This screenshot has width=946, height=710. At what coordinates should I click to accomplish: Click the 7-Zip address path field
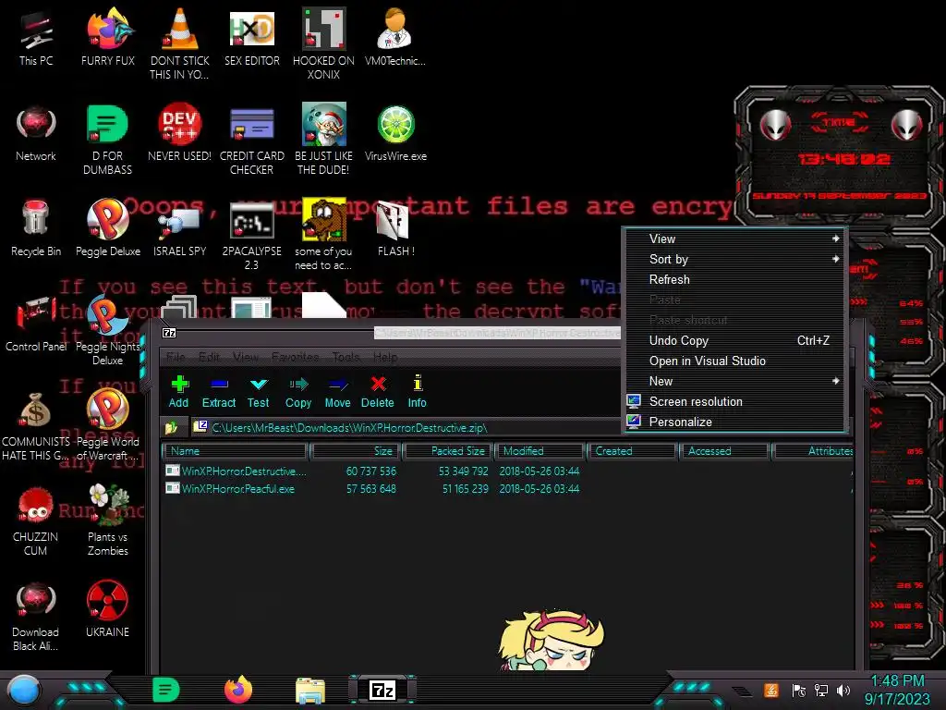click(405, 427)
